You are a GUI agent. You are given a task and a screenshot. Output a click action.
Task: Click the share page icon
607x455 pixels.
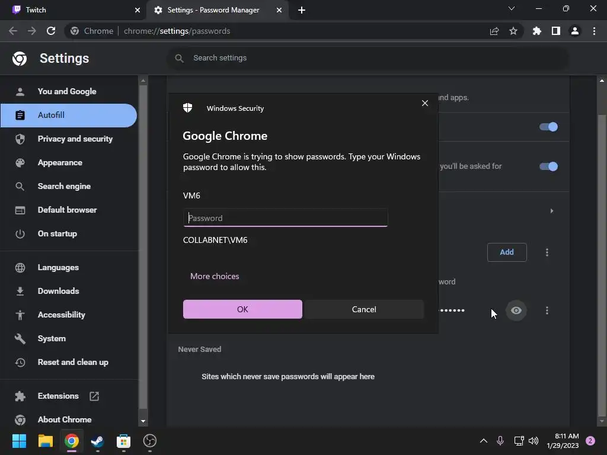coord(494,31)
